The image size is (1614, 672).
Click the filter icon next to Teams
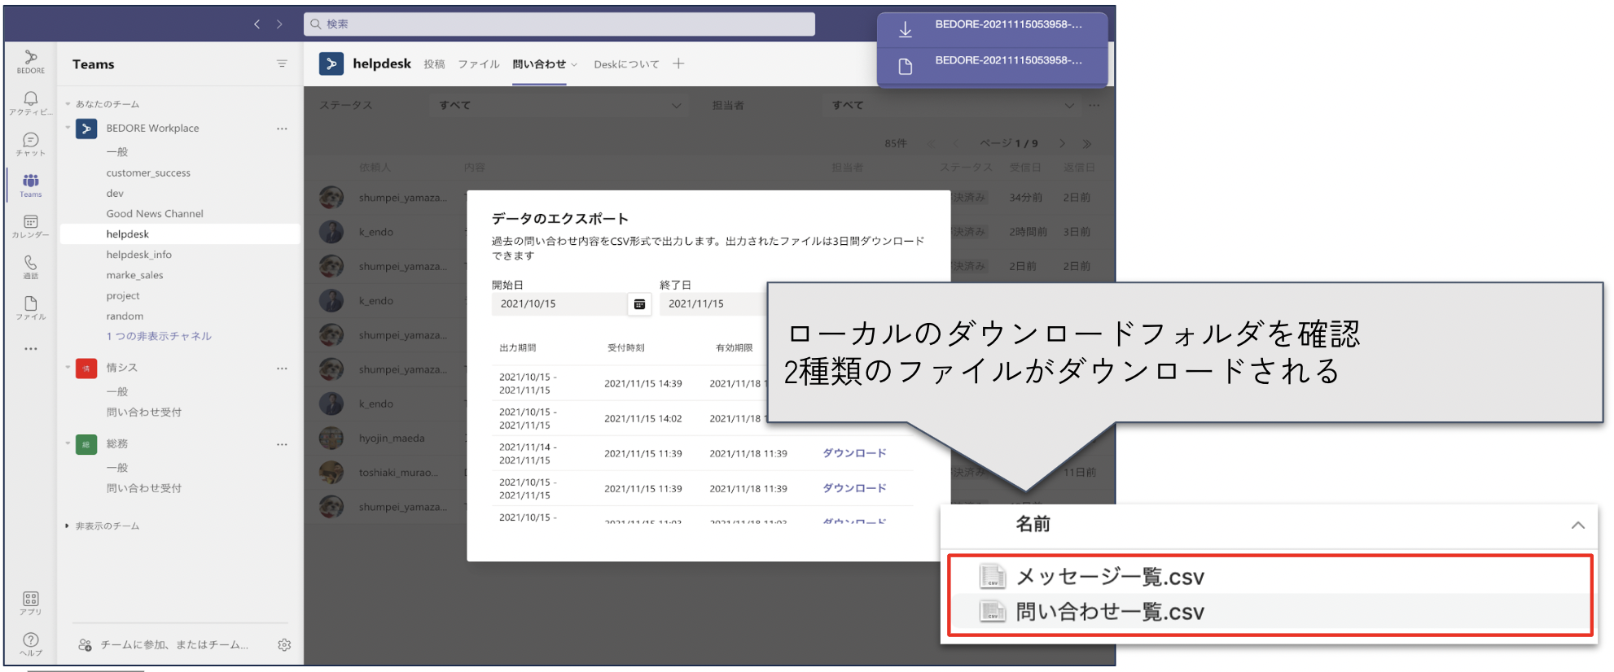point(282,63)
